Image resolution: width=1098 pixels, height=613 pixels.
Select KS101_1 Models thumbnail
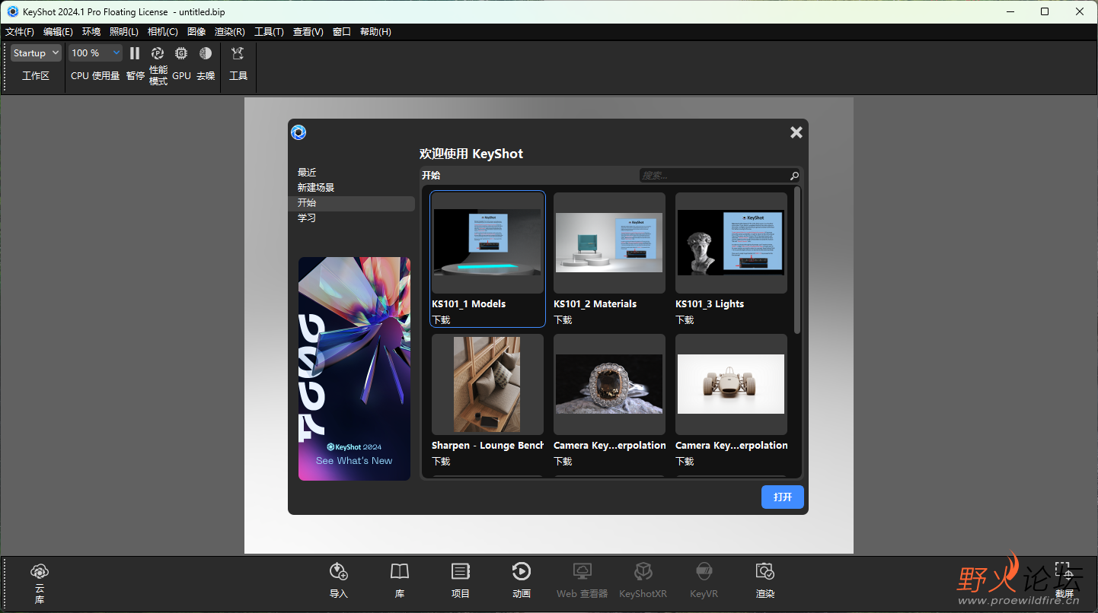click(x=487, y=243)
